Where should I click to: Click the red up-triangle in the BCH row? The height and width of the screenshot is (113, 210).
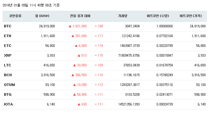73,75
